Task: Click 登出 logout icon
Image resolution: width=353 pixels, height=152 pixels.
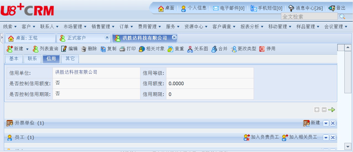Action: [332, 8]
